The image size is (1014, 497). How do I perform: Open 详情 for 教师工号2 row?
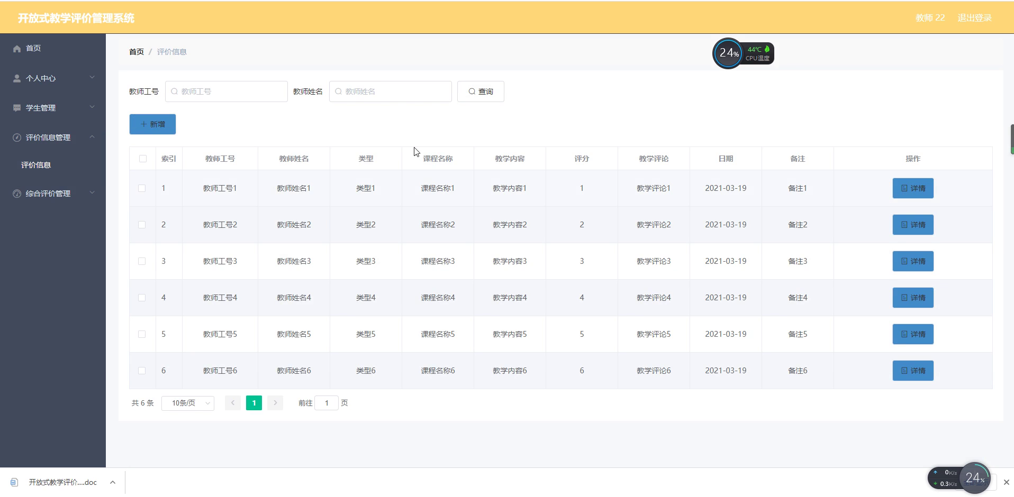coord(913,225)
